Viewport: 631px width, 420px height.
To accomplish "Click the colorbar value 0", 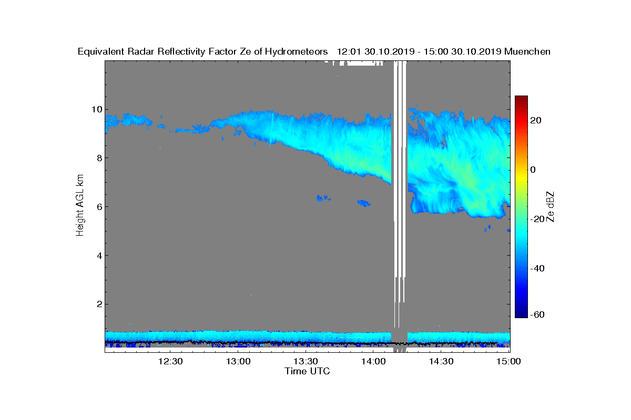I will pyautogui.click(x=533, y=170).
